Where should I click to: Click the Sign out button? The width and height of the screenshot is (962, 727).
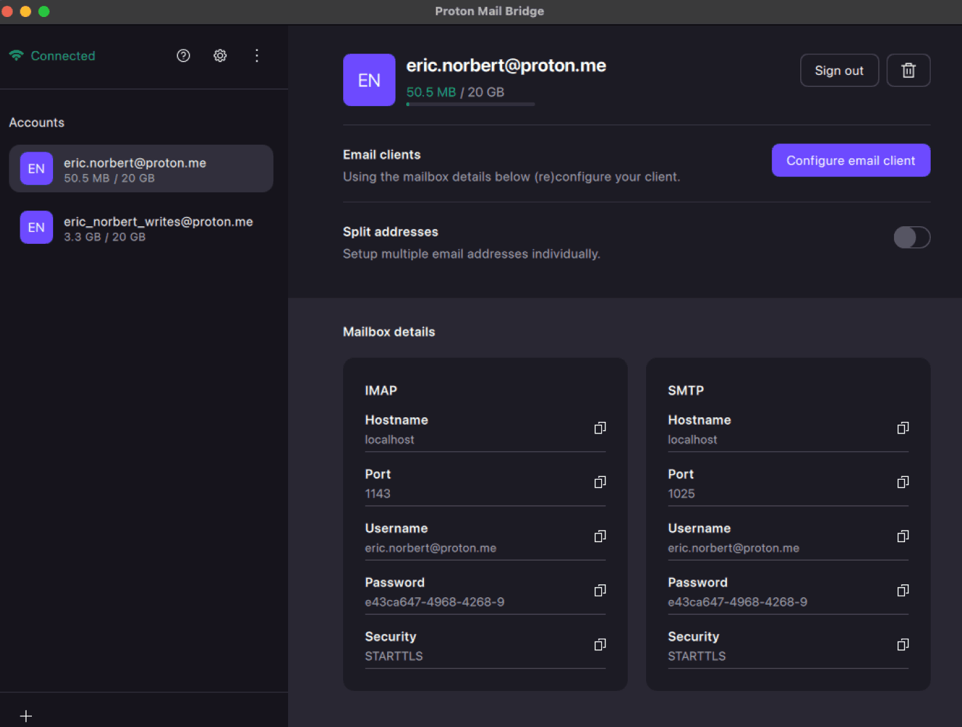839,70
